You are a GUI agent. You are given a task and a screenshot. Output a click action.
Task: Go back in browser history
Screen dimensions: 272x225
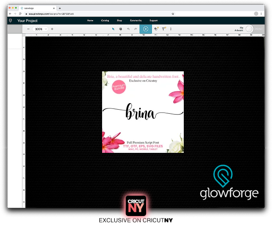(x=10, y=14)
